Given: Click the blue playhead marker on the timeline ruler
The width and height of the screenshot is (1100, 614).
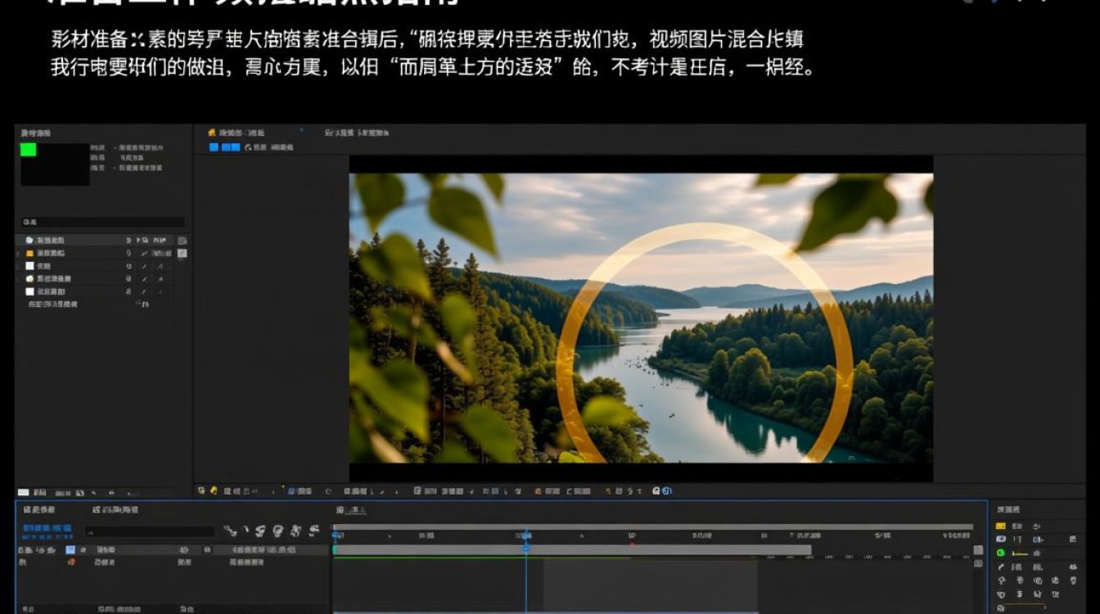Looking at the screenshot, I should point(526,547).
